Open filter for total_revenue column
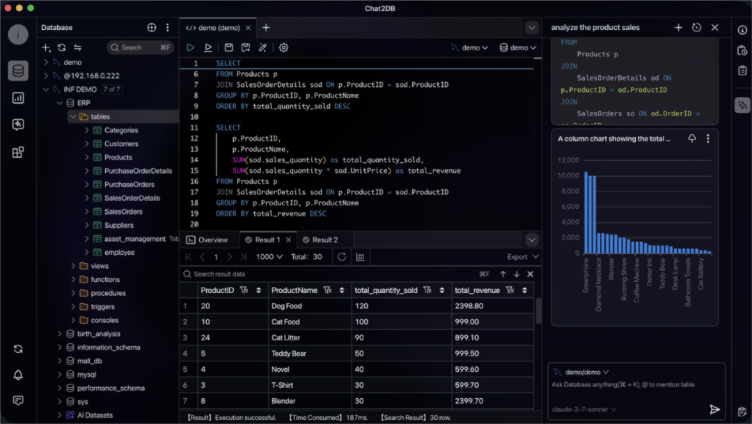Image resolution: width=752 pixels, height=424 pixels. point(510,290)
